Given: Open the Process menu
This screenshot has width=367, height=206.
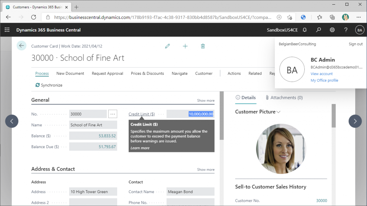Looking at the screenshot, I should pos(42,73).
